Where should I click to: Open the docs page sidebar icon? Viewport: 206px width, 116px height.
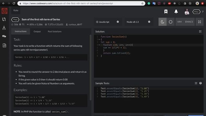click(x=4, y=45)
